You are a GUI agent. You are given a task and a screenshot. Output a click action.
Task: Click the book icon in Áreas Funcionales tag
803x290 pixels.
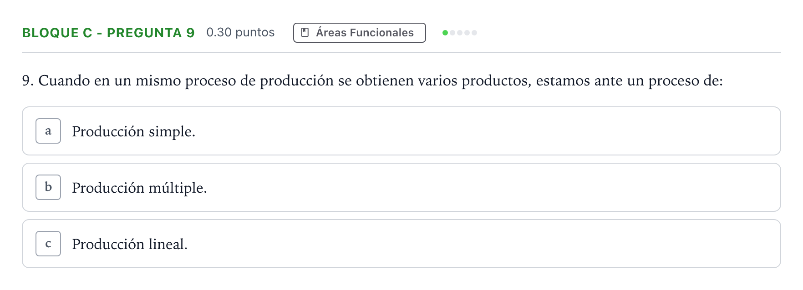pyautogui.click(x=305, y=33)
